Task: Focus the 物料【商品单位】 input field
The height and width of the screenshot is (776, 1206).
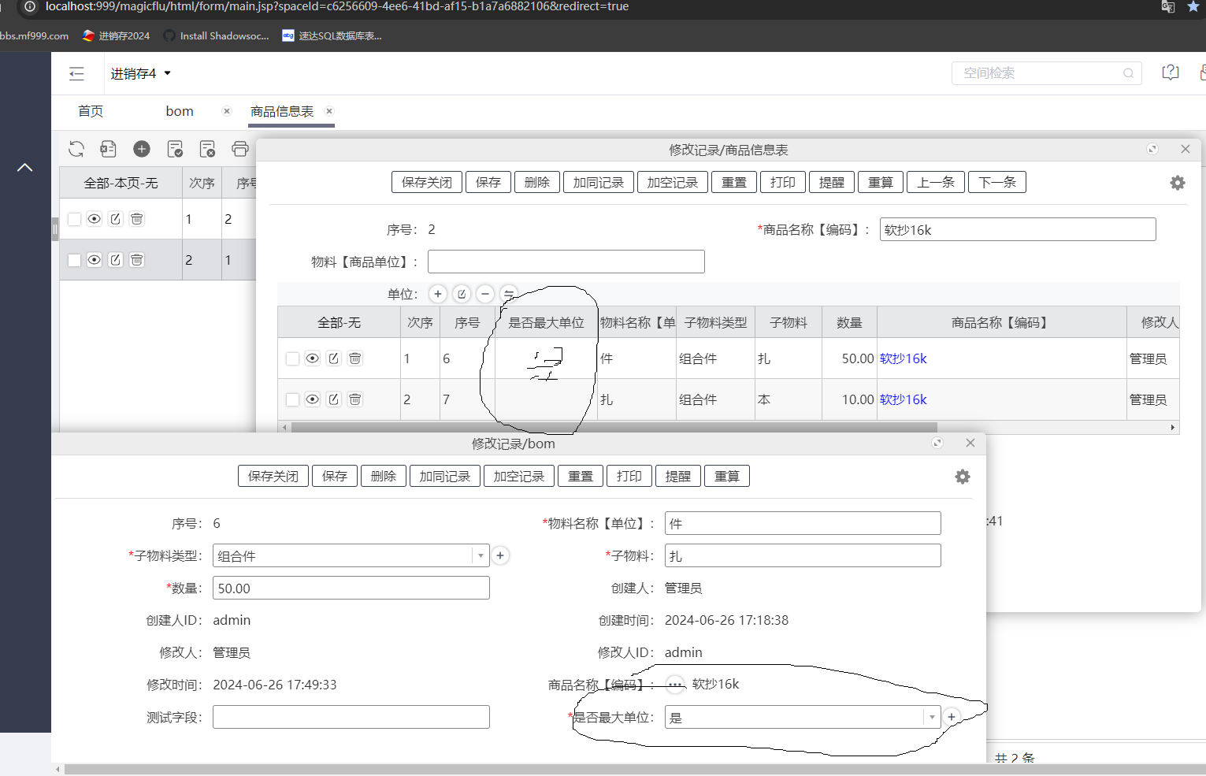Action: (x=566, y=262)
